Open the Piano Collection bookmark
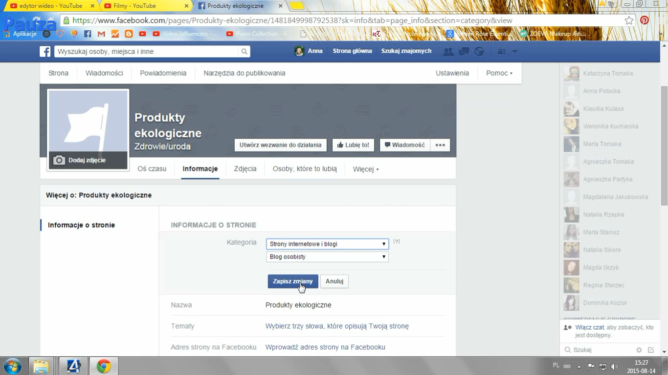 click(259, 34)
